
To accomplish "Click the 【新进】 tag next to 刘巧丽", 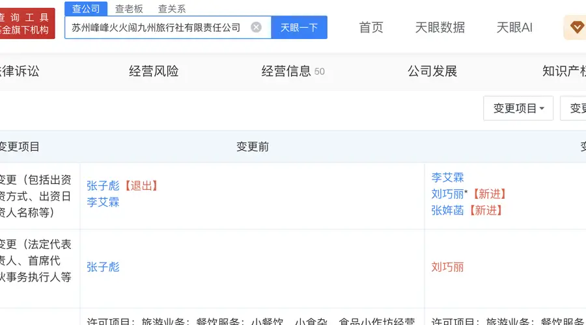I will [490, 194].
